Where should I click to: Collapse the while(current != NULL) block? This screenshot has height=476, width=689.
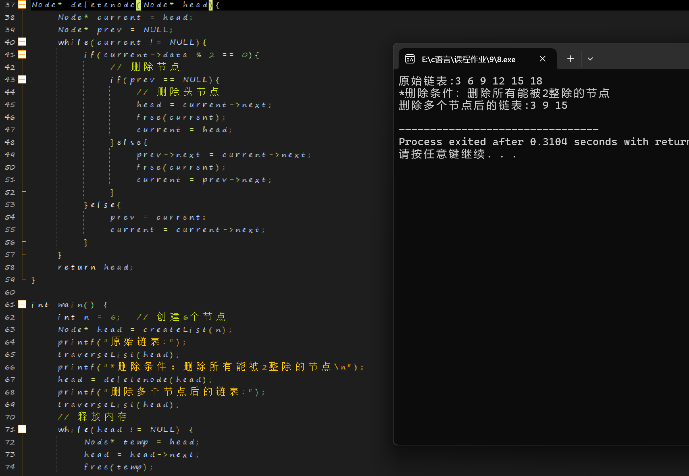coord(22,42)
